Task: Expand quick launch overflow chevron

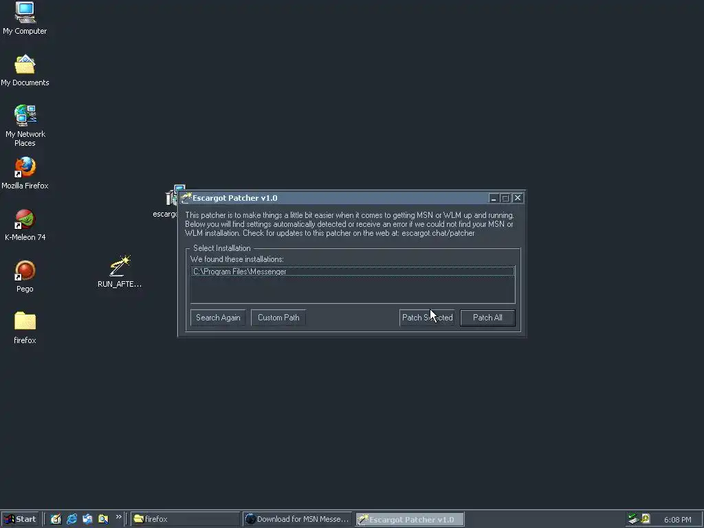Action: (118, 517)
